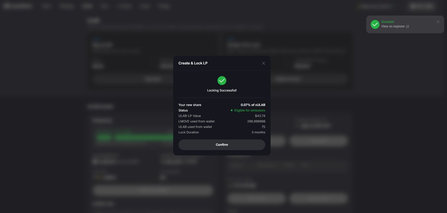Click the green checkmark above Locking Successful
Viewport: 447px width, 213px height.
(222, 80)
